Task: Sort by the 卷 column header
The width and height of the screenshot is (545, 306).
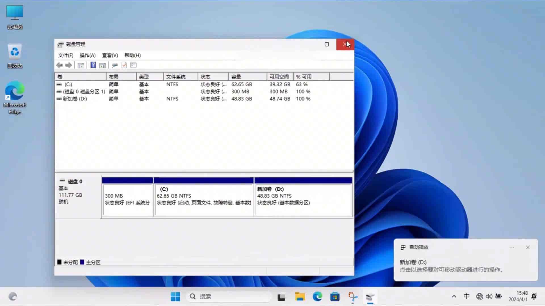Action: [81, 76]
